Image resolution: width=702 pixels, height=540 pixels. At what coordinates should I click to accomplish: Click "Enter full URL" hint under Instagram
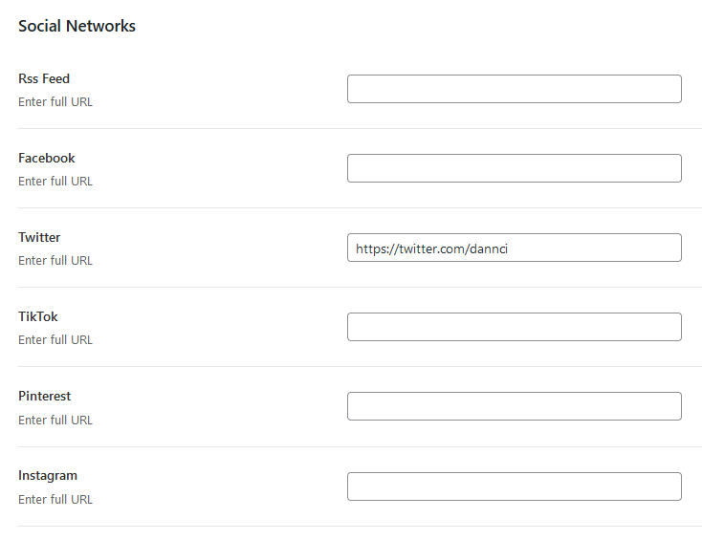point(55,499)
